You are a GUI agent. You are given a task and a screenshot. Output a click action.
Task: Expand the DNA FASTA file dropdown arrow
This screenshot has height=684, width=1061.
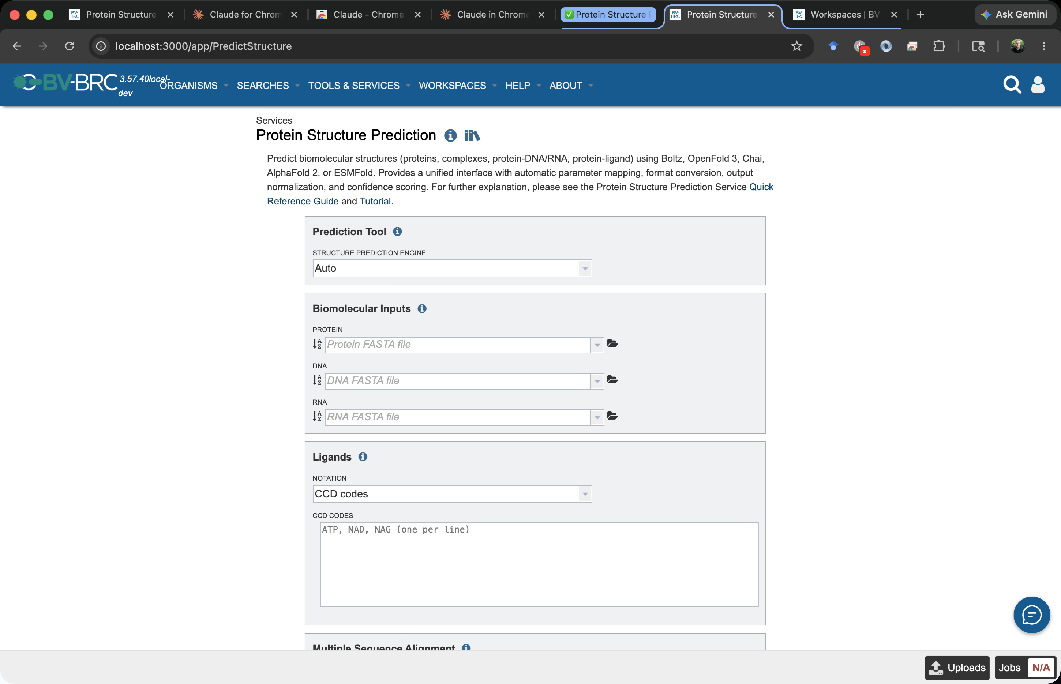click(x=597, y=381)
